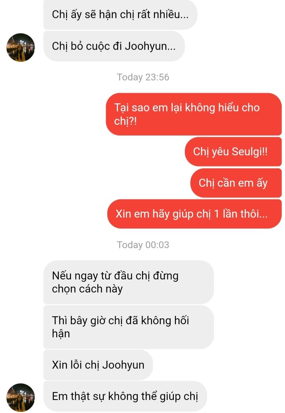Image resolution: width=285 pixels, height=413 pixels.
Task: Tap the 'chị?!' line in first red bubble
Action: [x=125, y=121]
